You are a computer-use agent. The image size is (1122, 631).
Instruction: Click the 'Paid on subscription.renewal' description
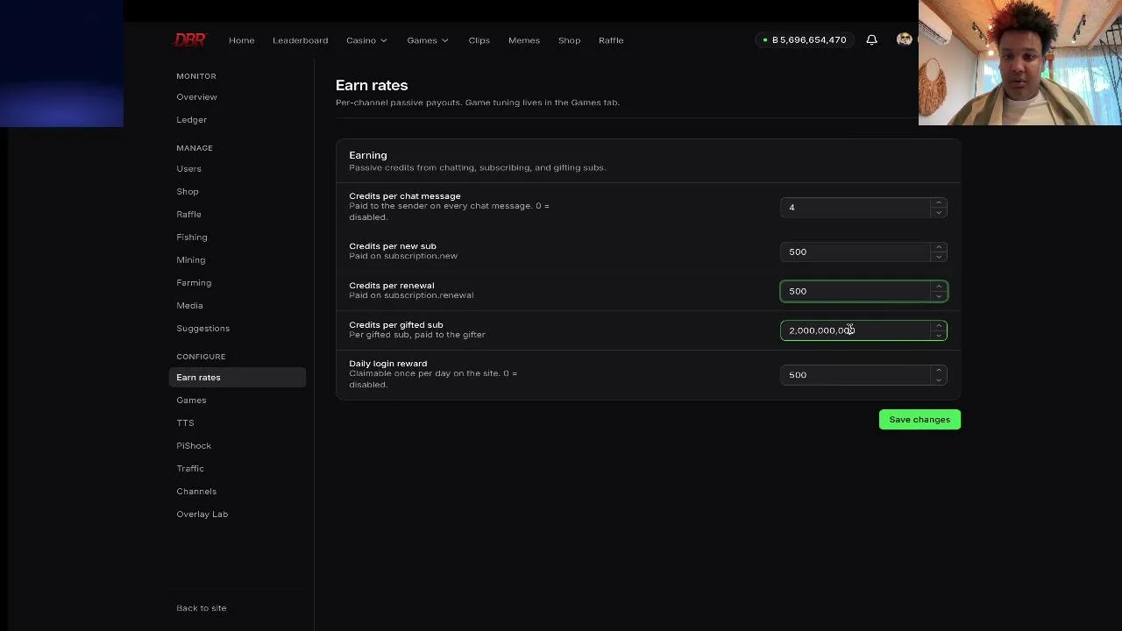[411, 295]
